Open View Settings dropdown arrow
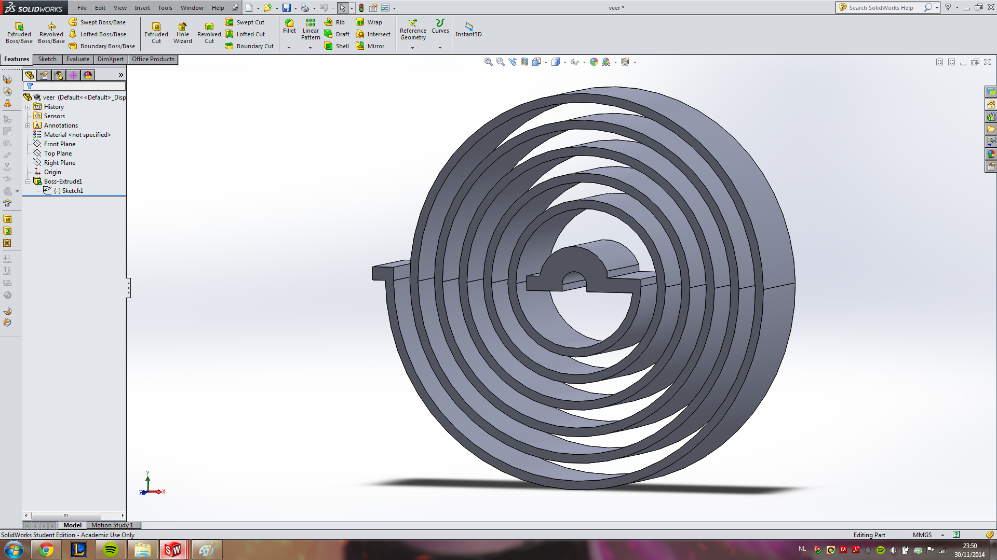The width and height of the screenshot is (997, 560). 635,62
